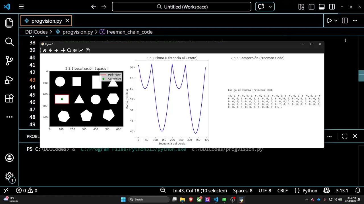The image size is (364, 204).
Task: Click the green centroid dot in image
Action: pos(62,99)
